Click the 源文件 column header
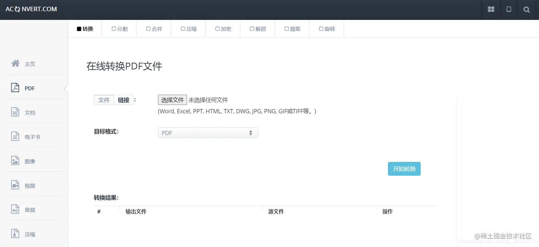Image resolution: width=539 pixels, height=247 pixels. (276, 211)
